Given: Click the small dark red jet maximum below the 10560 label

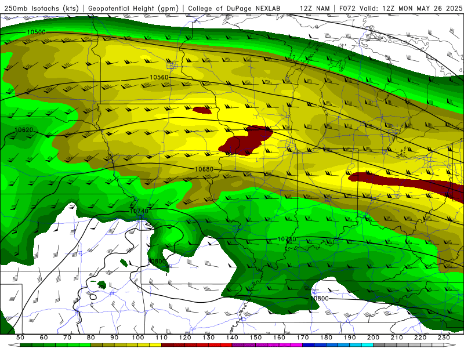Looking at the screenshot, I should 202,111.
